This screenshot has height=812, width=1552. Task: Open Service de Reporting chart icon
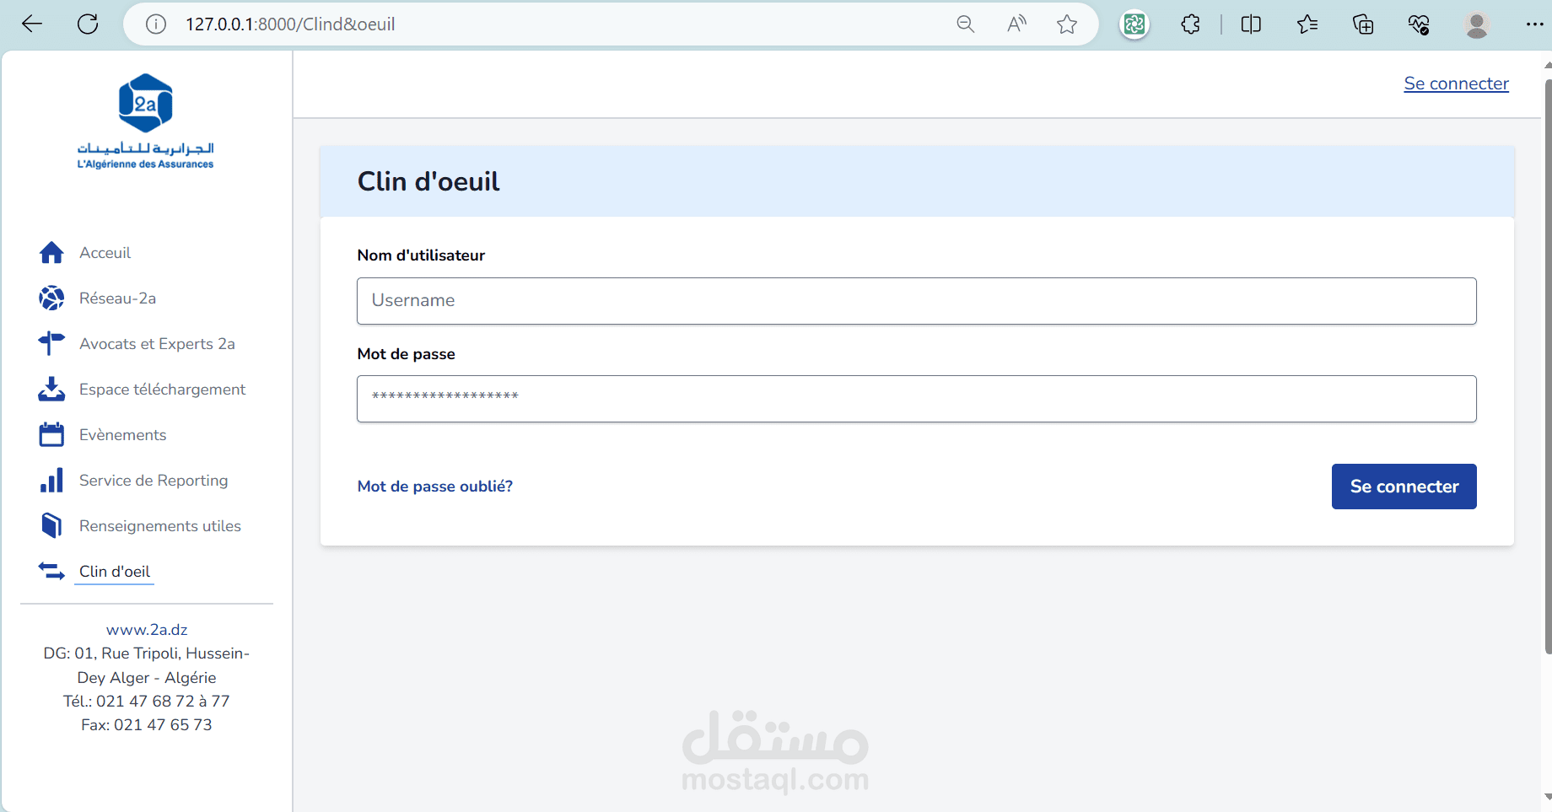point(51,480)
